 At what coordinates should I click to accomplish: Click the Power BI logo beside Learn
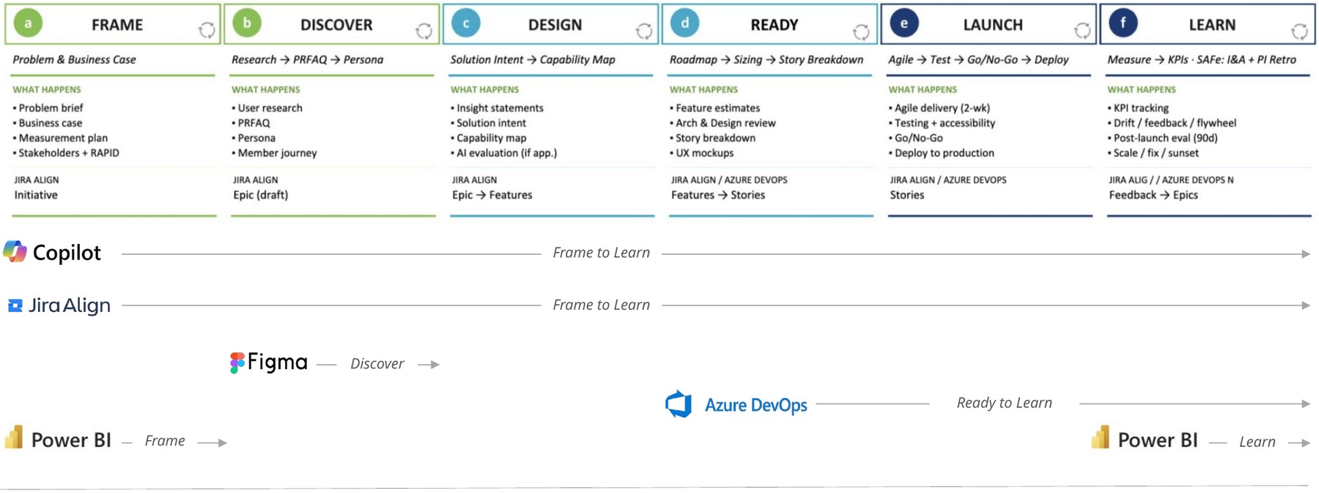pyautogui.click(x=1101, y=437)
